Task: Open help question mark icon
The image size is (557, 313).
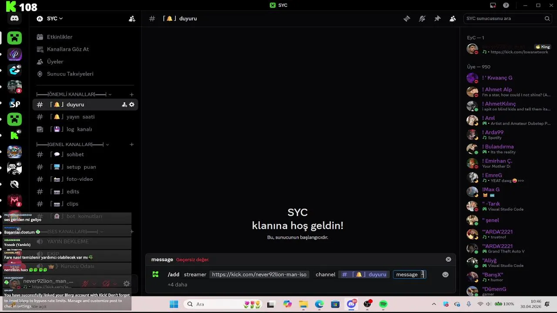Action: (x=506, y=5)
